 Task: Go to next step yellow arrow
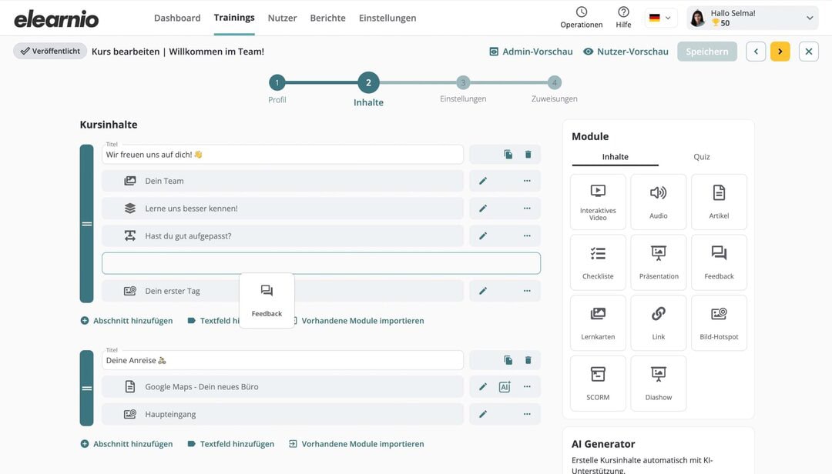coord(780,52)
